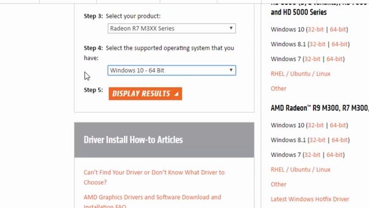Click the 'Step 4: Select the supported operating system' label
The image size is (369, 208).
(159, 53)
